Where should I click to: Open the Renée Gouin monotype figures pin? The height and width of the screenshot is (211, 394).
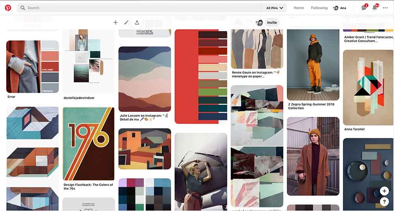[257, 49]
